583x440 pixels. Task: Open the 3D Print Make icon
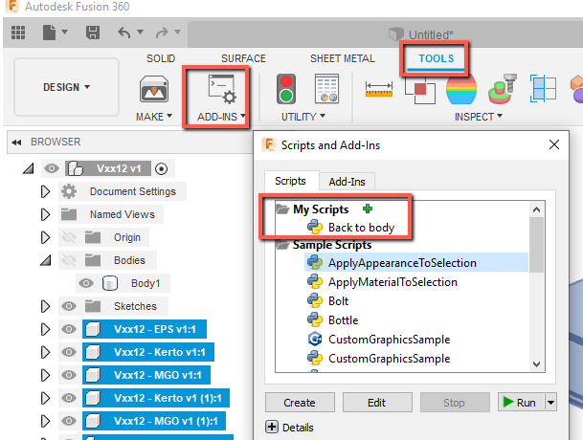[x=154, y=89]
